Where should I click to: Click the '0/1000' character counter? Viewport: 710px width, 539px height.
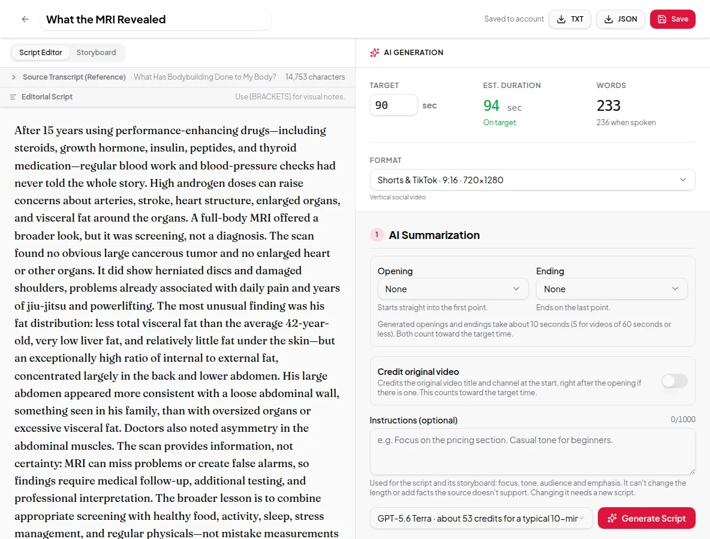click(682, 420)
